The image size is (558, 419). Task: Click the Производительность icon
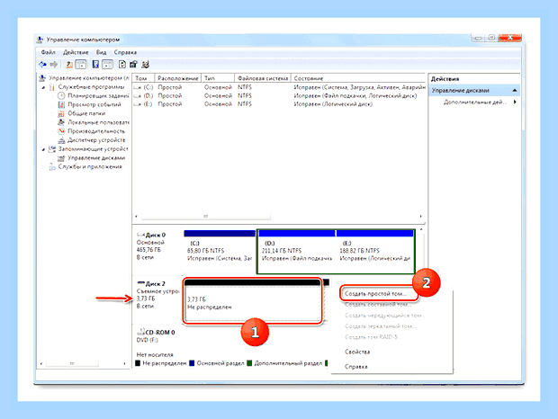61,131
